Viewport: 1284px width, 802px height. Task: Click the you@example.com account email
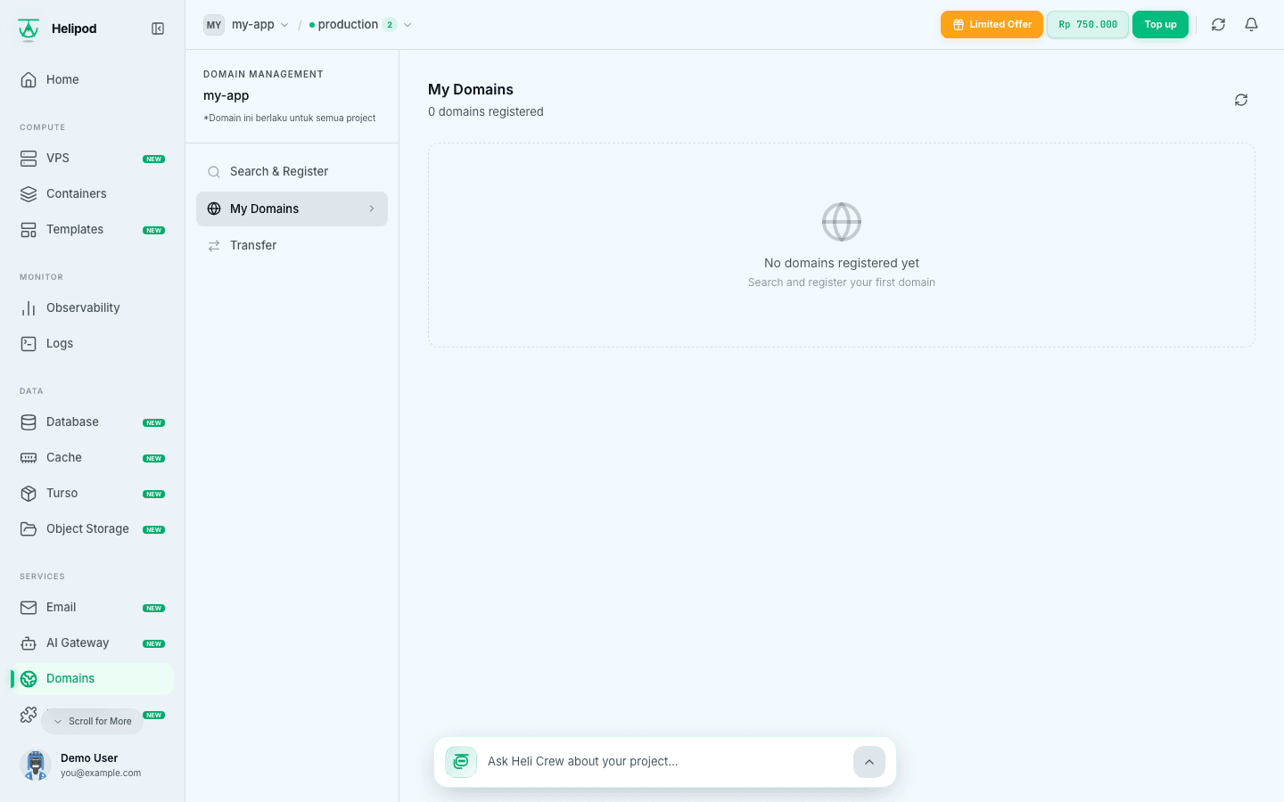point(101,773)
